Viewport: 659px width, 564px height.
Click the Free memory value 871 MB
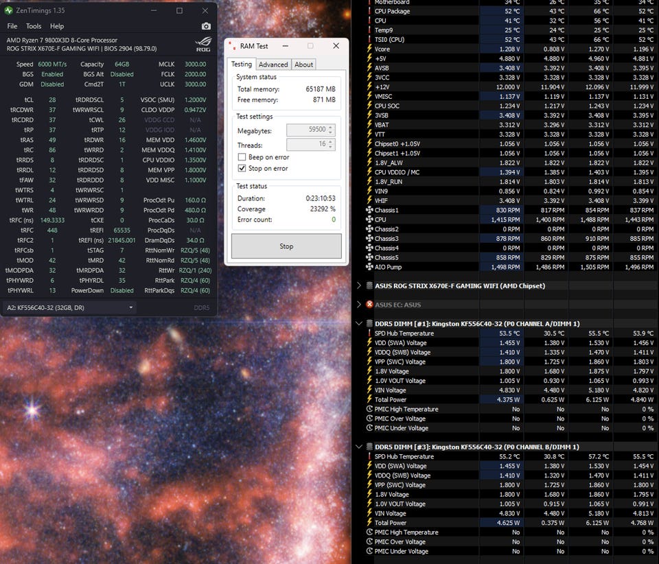coord(324,99)
